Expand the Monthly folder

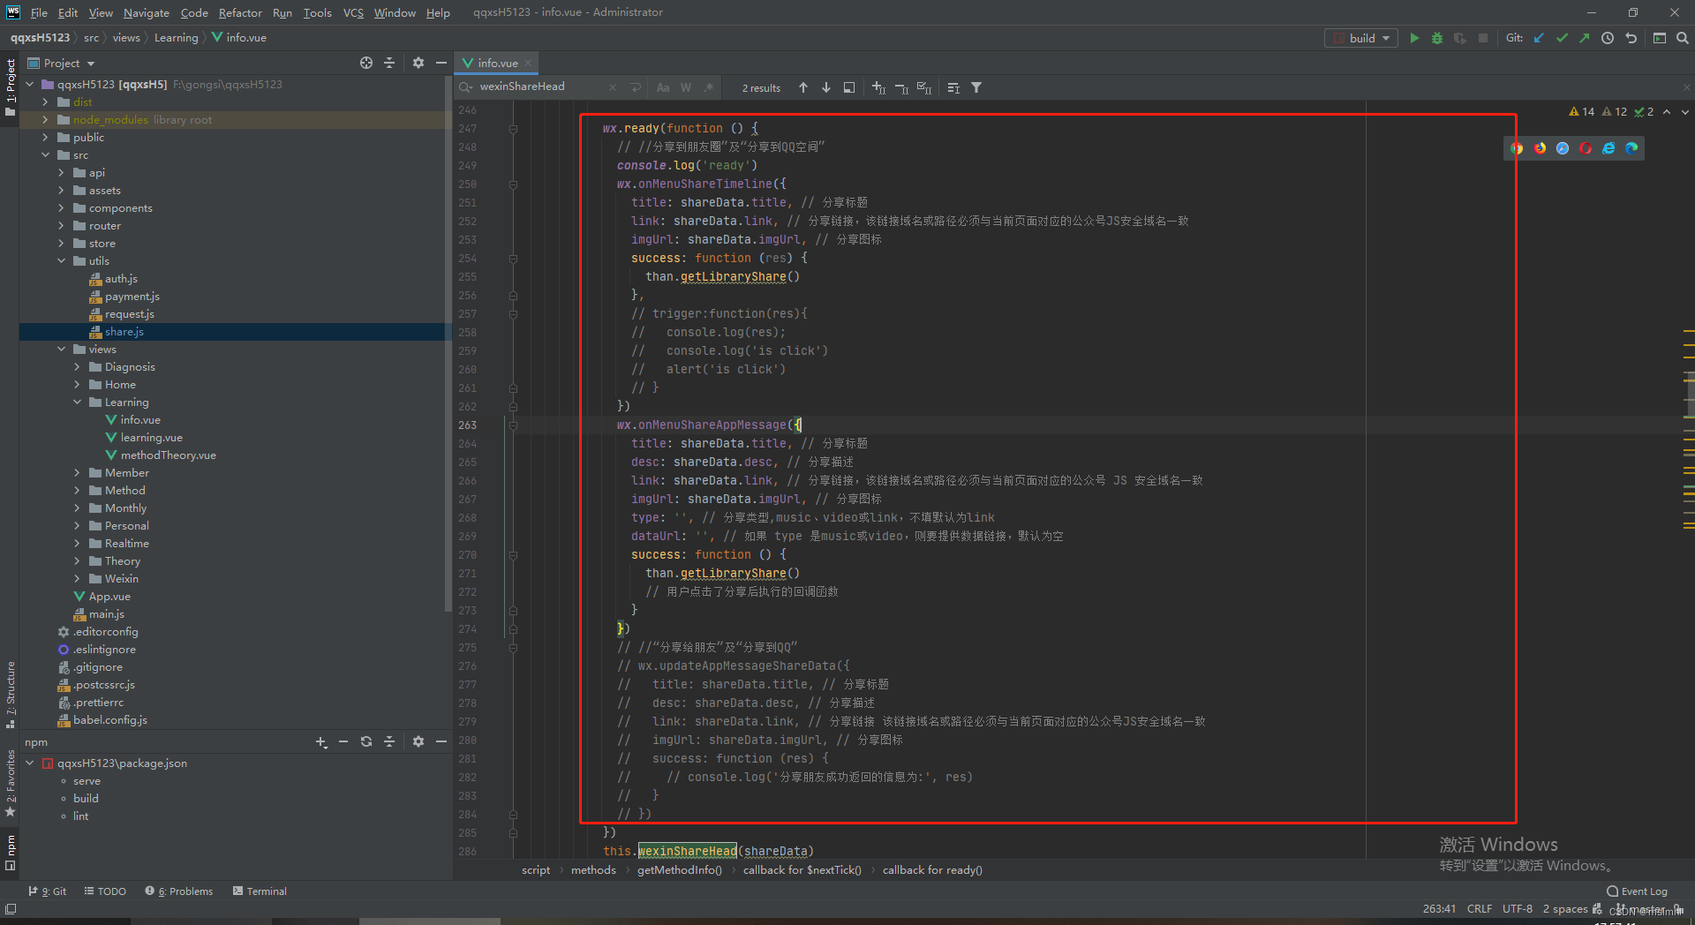78,508
